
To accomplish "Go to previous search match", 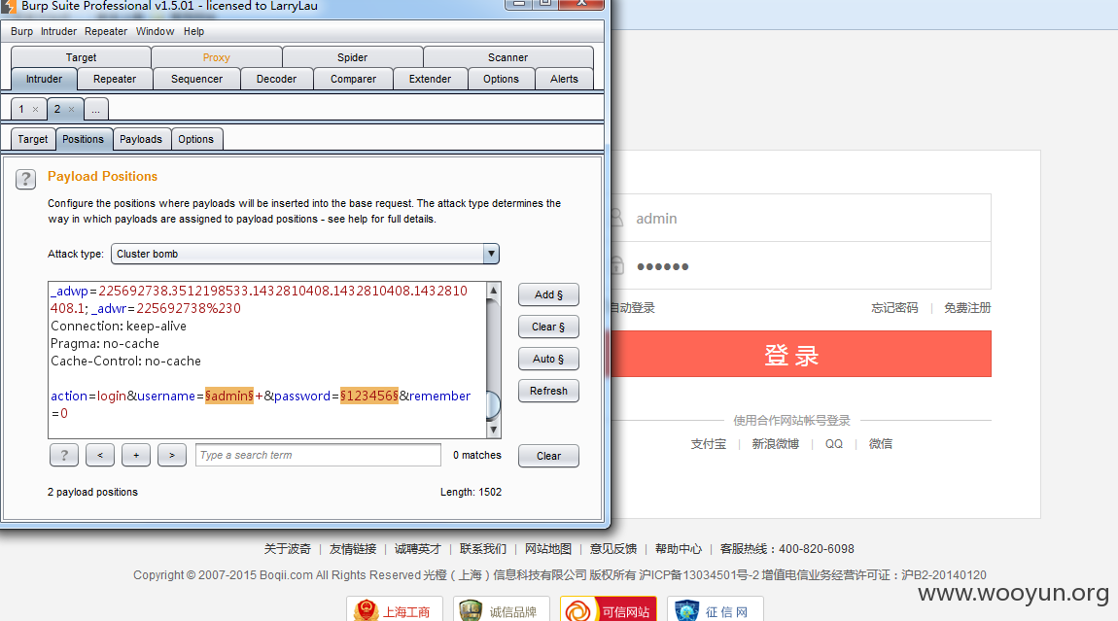I will pyautogui.click(x=100, y=455).
